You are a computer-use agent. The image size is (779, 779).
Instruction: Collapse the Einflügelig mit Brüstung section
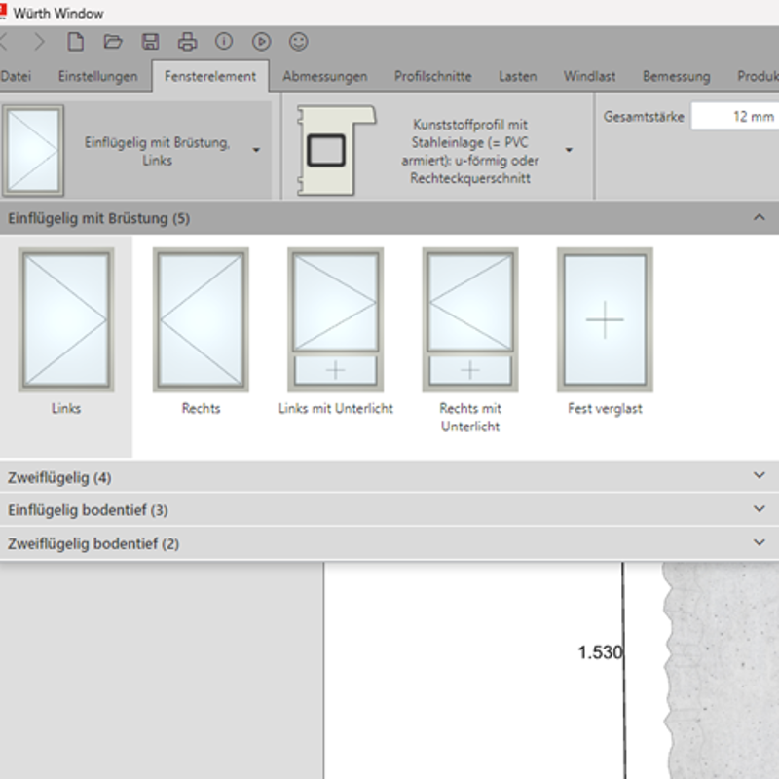click(760, 218)
